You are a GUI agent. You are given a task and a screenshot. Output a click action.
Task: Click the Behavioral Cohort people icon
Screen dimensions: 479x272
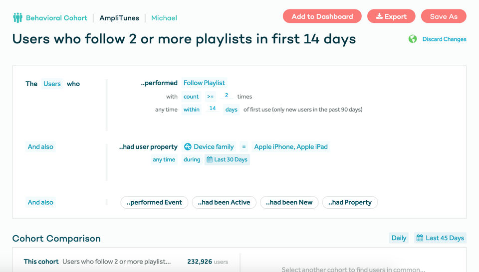(x=18, y=18)
